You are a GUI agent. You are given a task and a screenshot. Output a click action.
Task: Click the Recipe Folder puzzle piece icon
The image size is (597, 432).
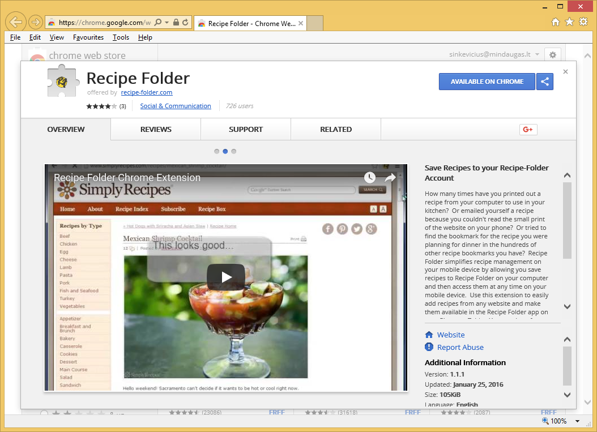pyautogui.click(x=63, y=81)
